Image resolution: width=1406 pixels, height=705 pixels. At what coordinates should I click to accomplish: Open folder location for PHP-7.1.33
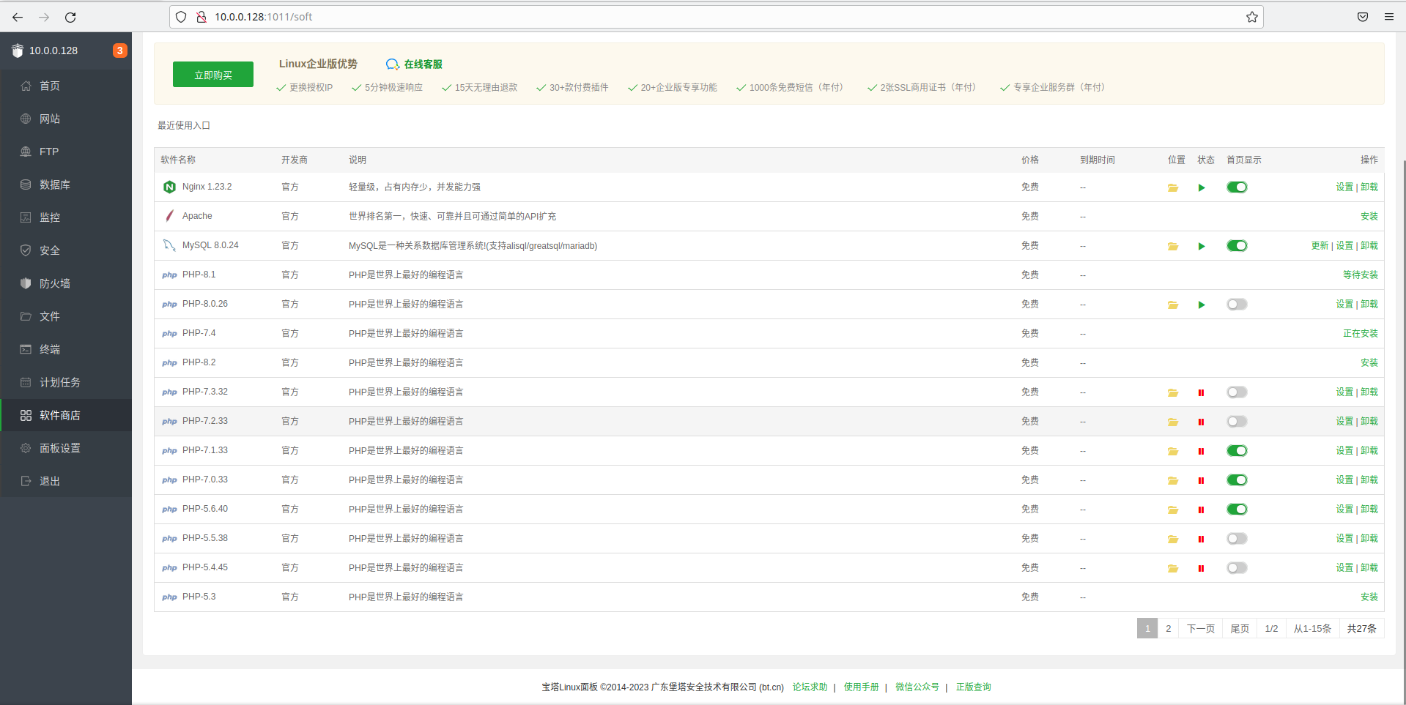point(1172,451)
